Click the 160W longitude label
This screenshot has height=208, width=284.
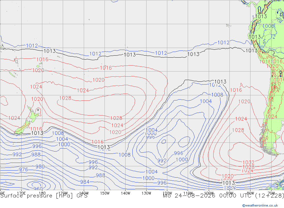coord(84,193)
